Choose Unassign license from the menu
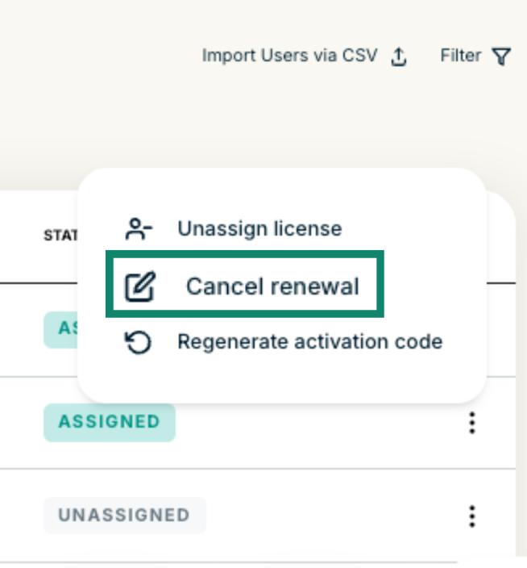The height and width of the screenshot is (568, 527). click(x=259, y=228)
